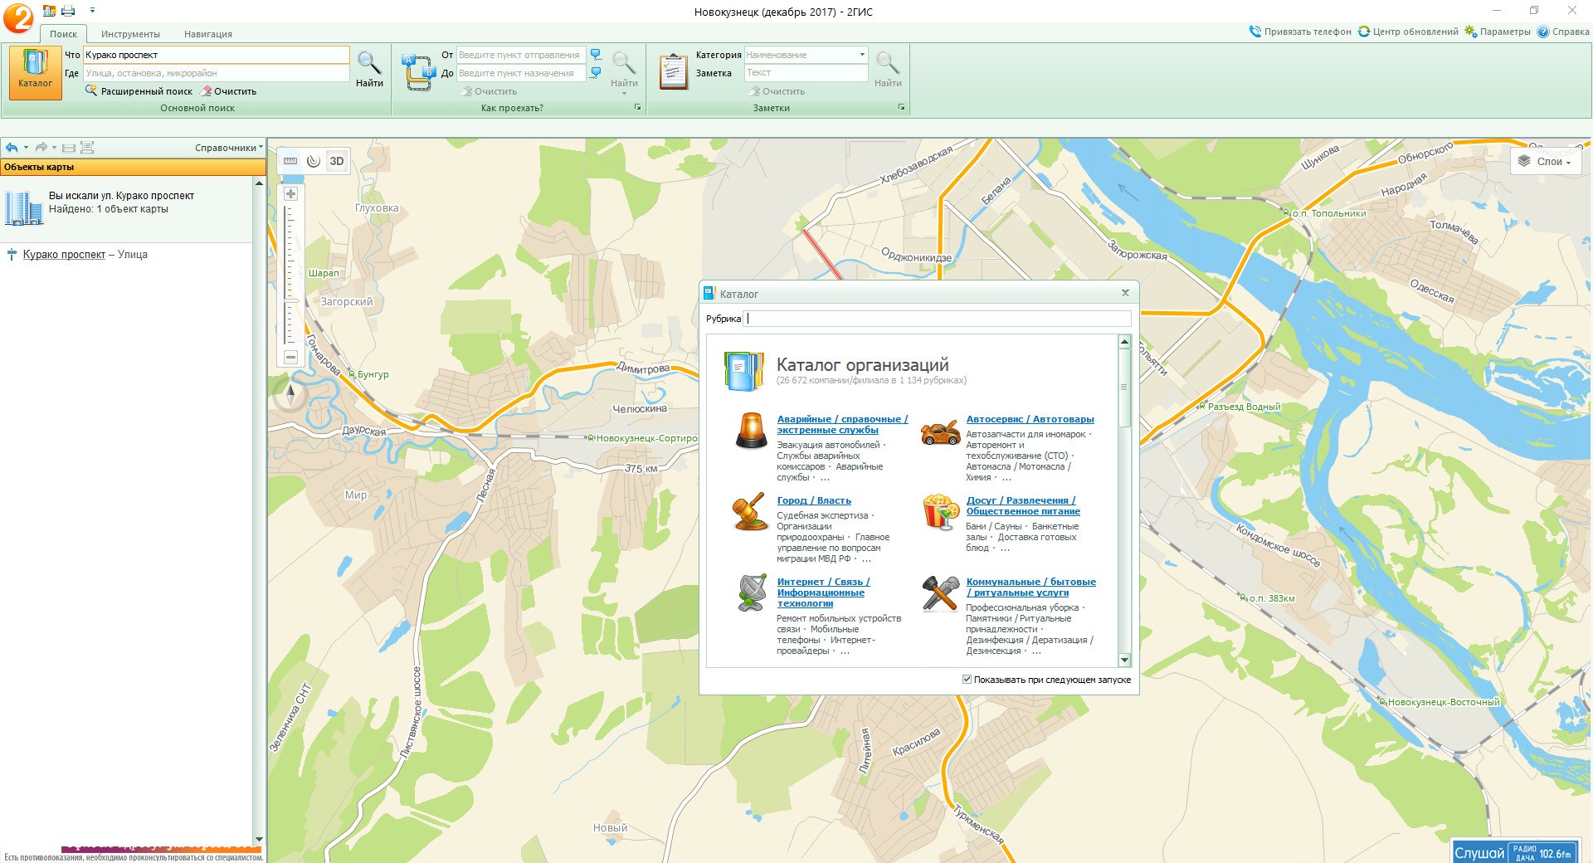Open Интернет / Связь / Информационные технологии link
The width and height of the screenshot is (1593, 863).
point(823,592)
